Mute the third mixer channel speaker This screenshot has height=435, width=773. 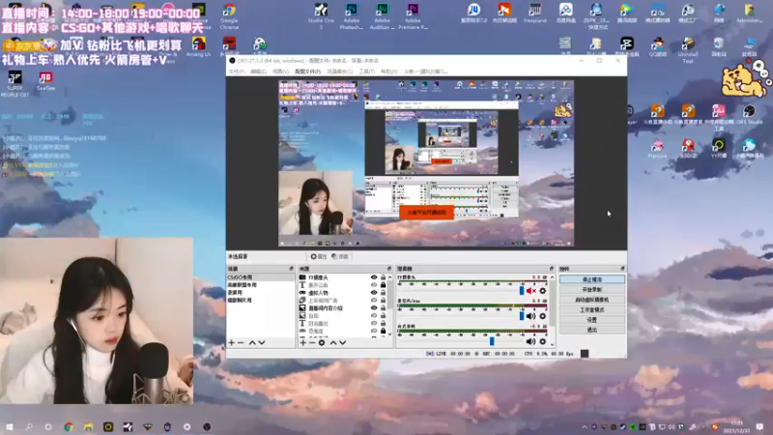click(530, 341)
